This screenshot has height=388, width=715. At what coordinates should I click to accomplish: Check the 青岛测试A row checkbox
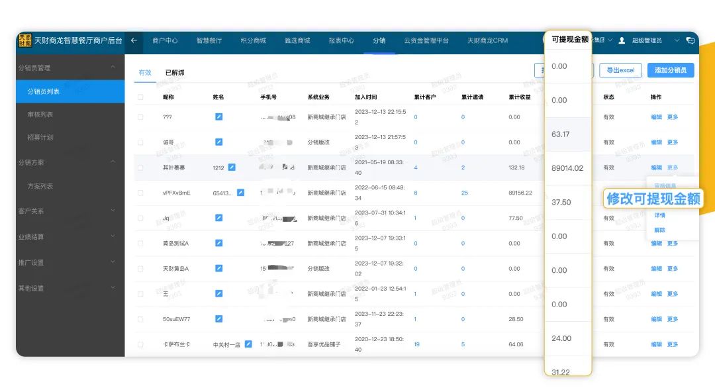pos(140,244)
